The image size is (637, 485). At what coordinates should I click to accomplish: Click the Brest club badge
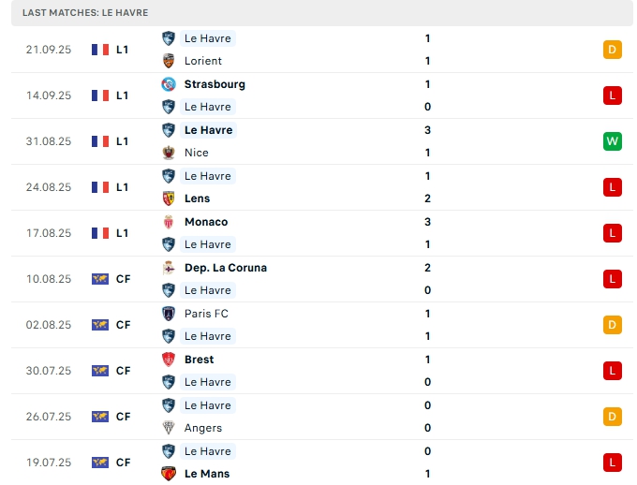[x=169, y=360]
